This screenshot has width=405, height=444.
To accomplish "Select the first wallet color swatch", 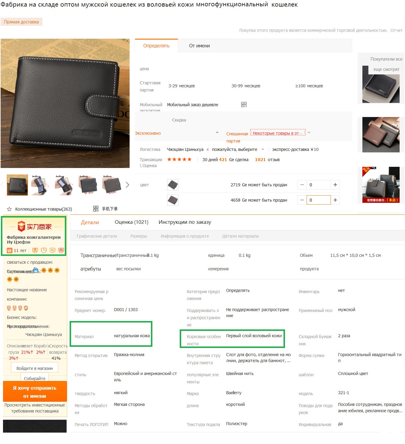I will tap(172, 185).
